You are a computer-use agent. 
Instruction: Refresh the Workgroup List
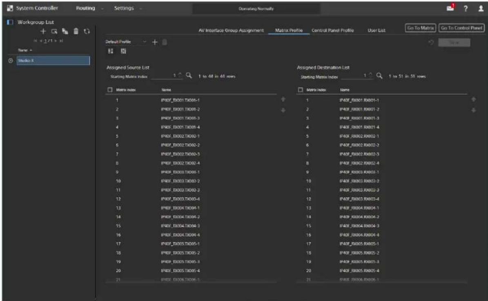(x=87, y=31)
